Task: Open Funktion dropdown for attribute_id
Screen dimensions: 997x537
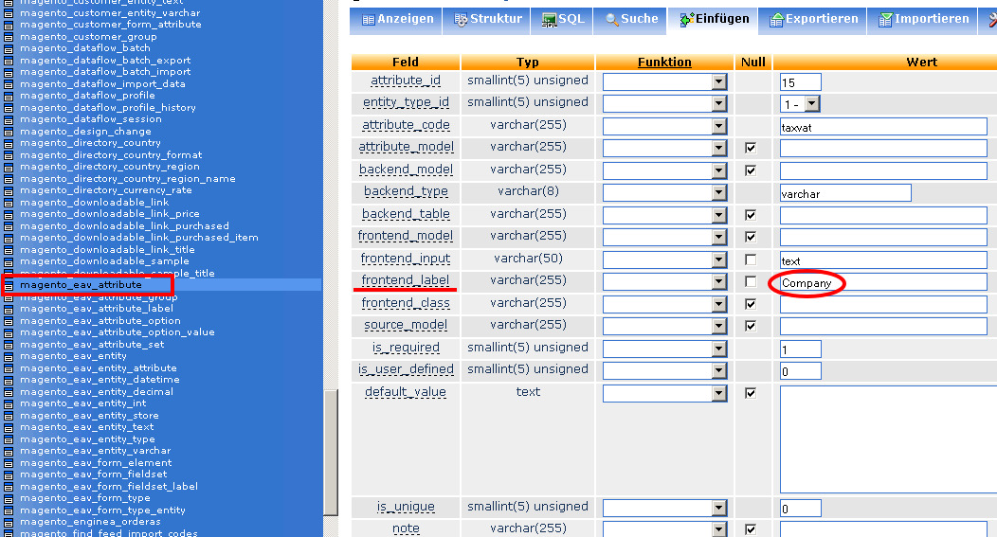Action: tap(664, 82)
